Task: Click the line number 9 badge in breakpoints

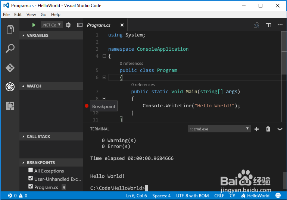Action: 64,187
